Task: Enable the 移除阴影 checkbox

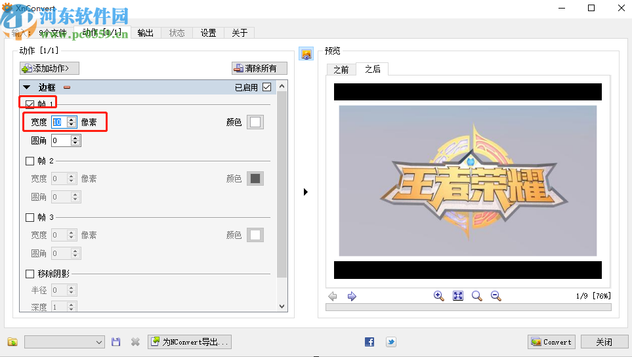Action: point(30,274)
